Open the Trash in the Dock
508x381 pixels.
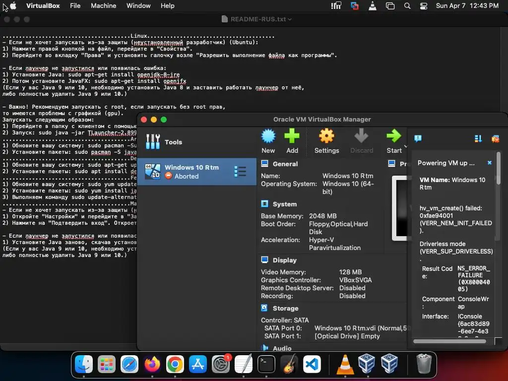[424, 364]
